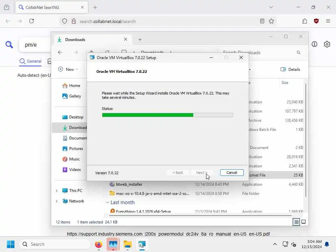Open browser extensions puzzle icon
336x252 pixels.
[x=304, y=21]
